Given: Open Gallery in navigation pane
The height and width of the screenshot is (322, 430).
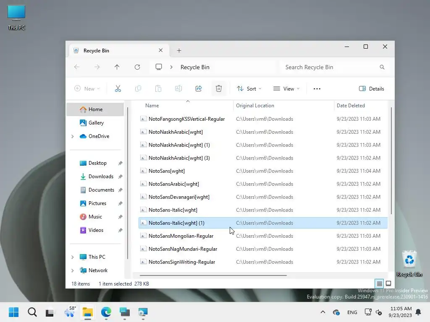Looking at the screenshot, I should tap(95, 123).
